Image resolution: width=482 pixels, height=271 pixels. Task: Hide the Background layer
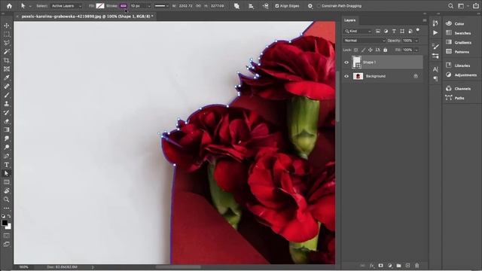click(346, 76)
